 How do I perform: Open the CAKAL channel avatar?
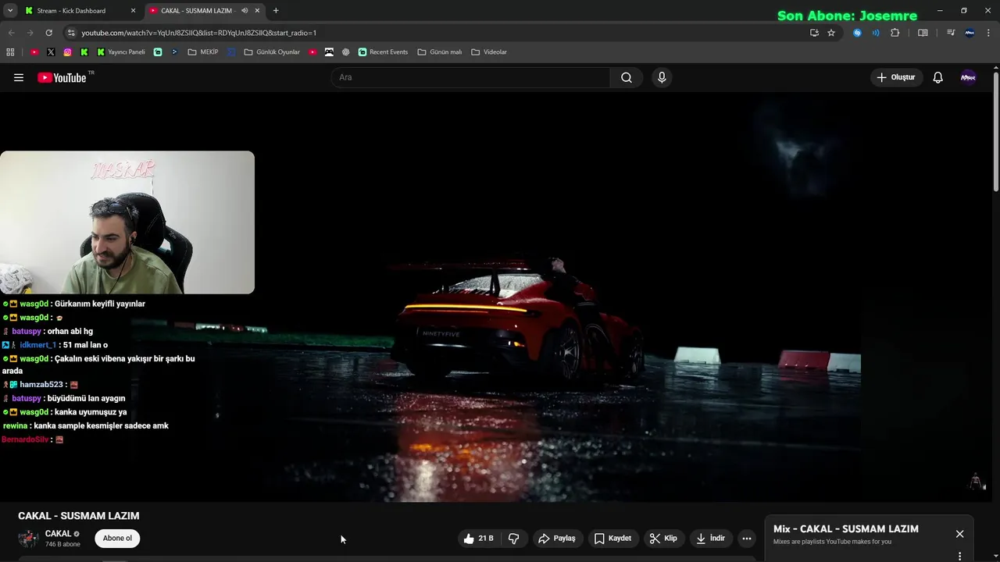pyautogui.click(x=28, y=539)
